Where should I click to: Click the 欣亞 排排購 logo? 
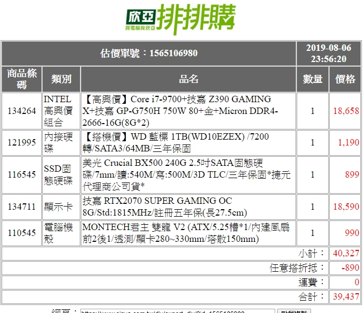(x=180, y=19)
